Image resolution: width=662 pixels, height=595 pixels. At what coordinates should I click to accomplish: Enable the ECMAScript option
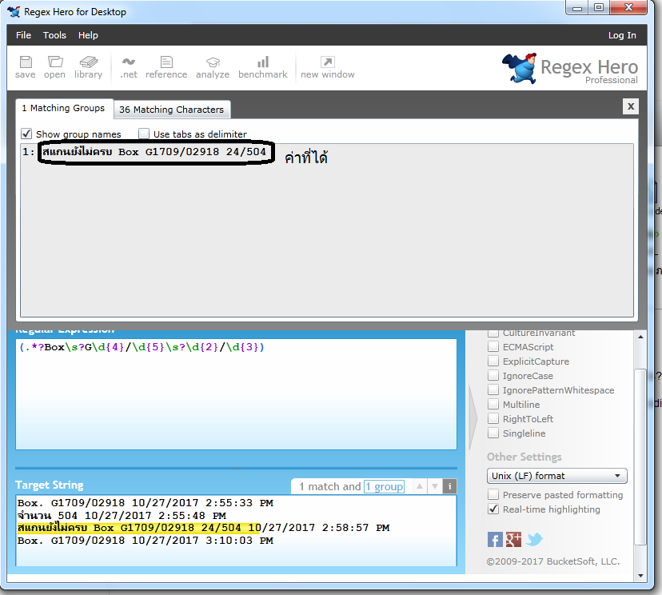pos(493,347)
